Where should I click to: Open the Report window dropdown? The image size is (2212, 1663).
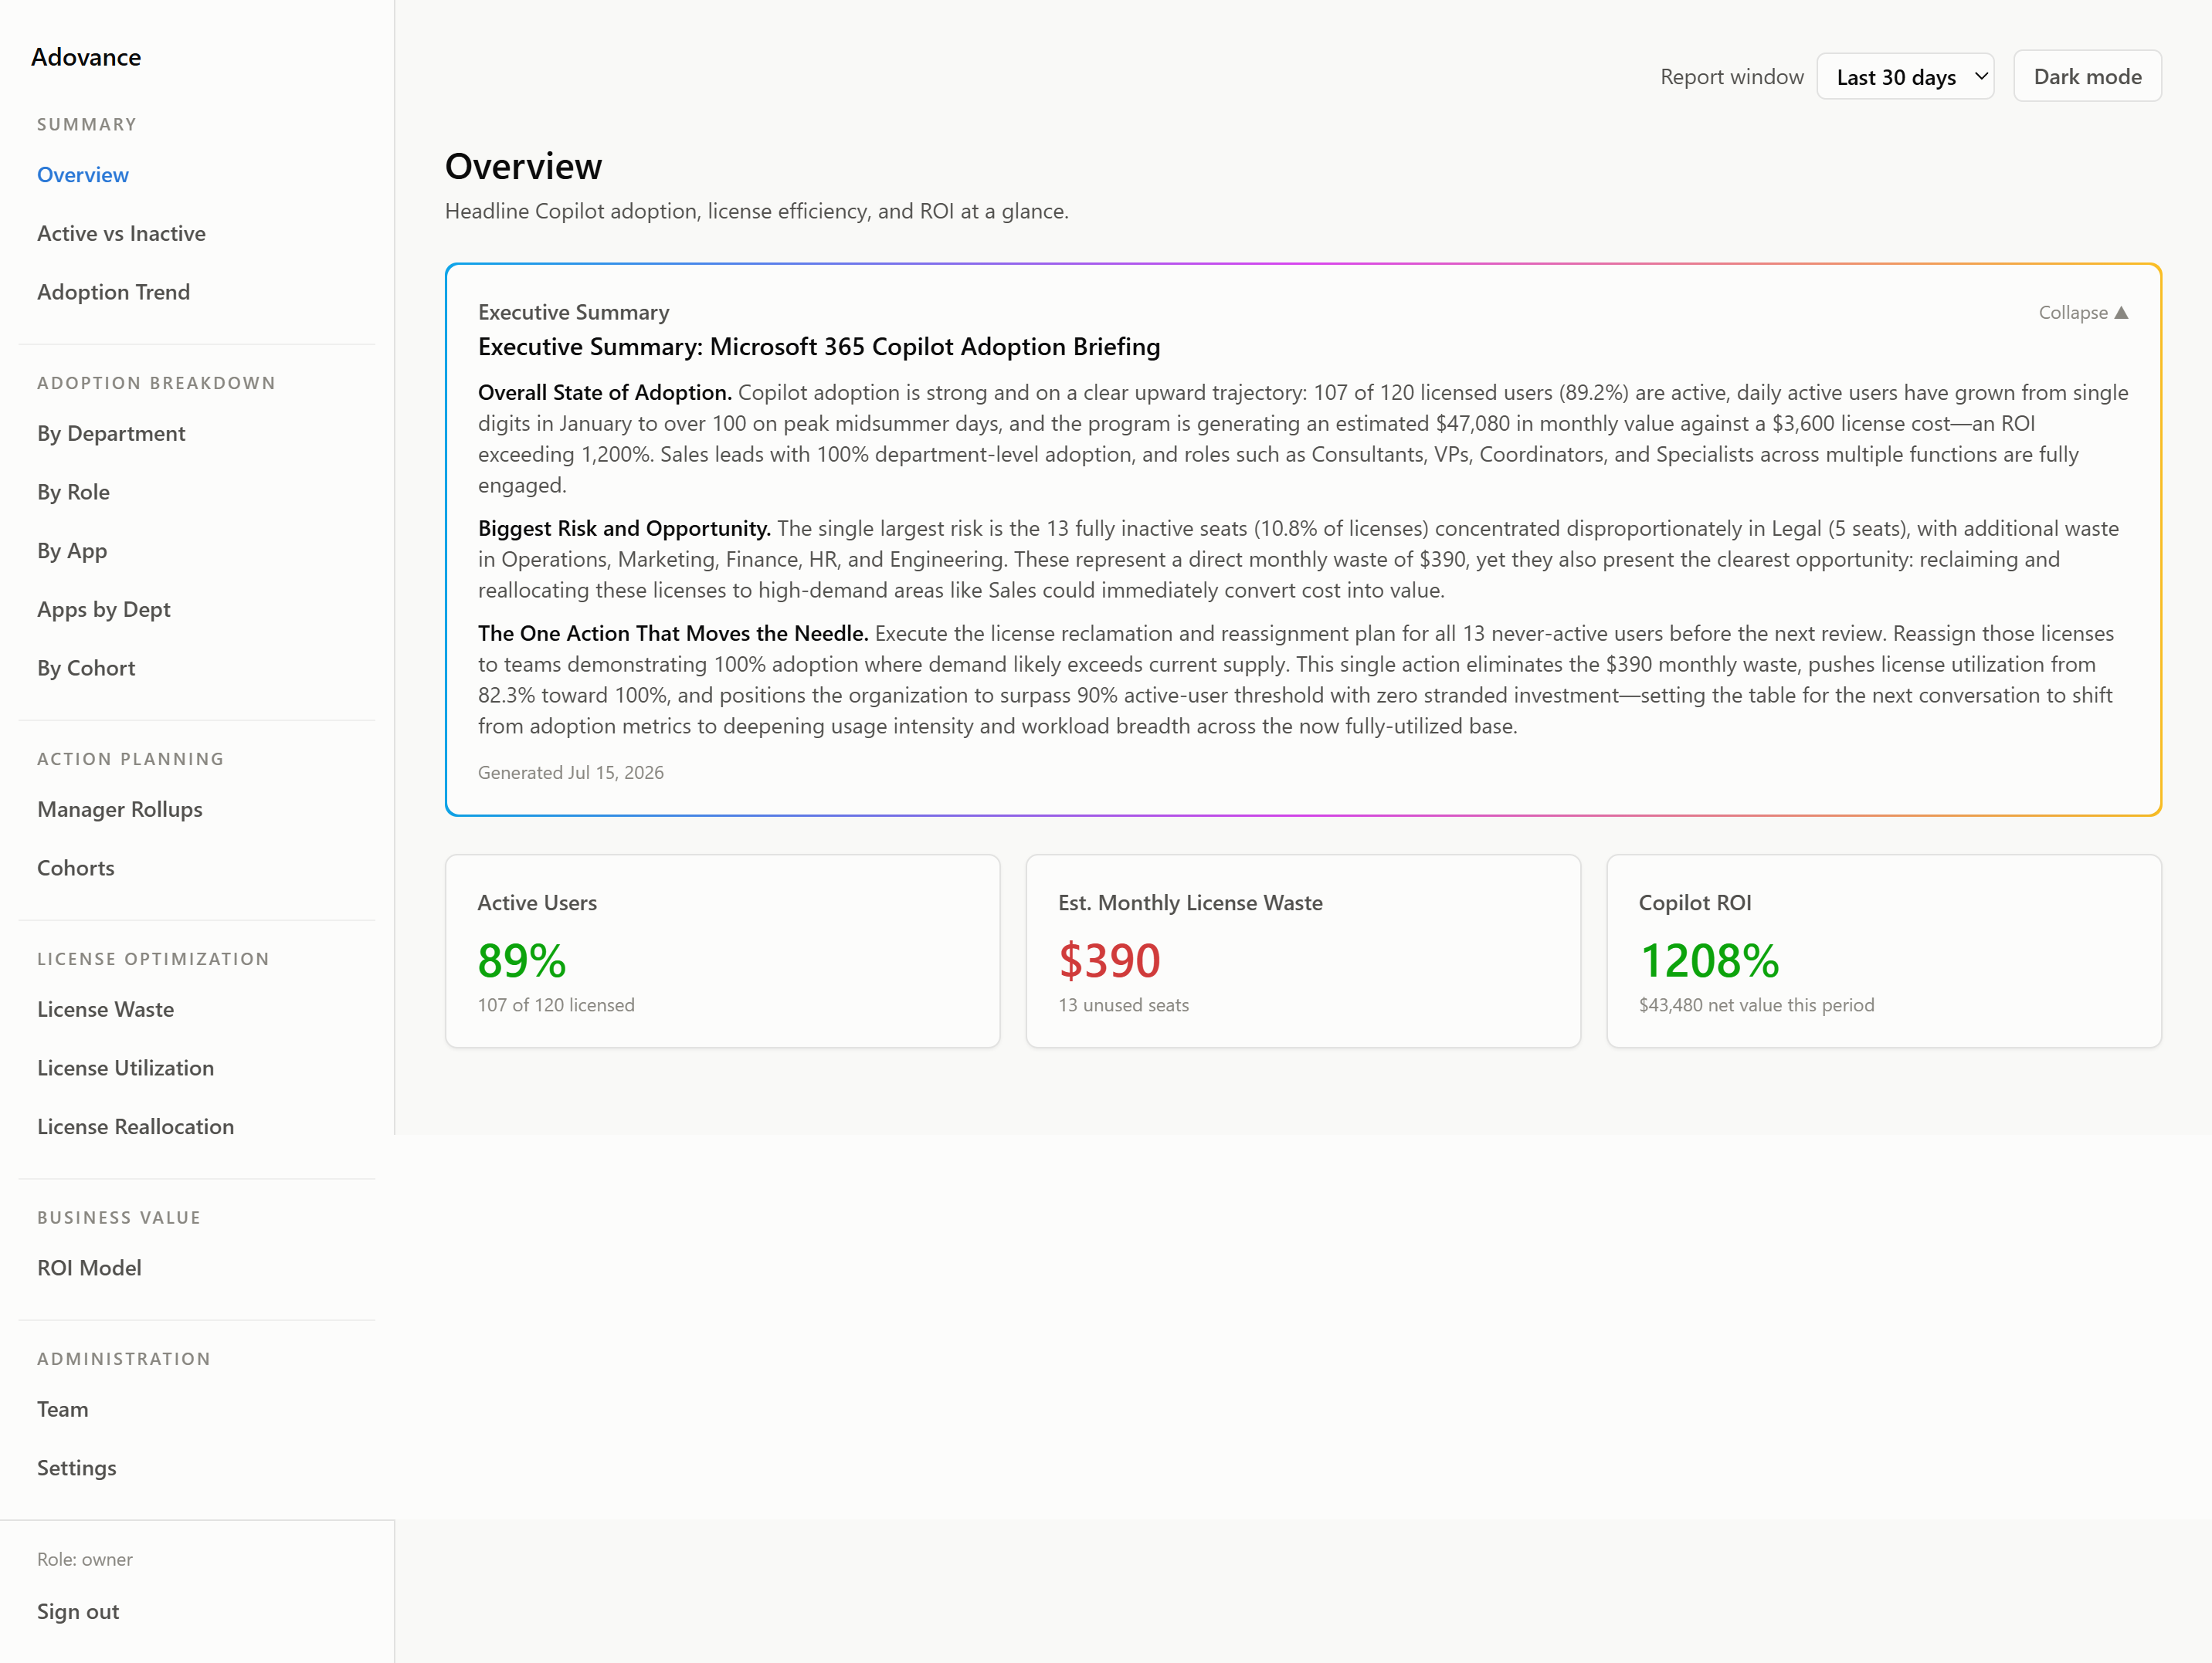click(1905, 77)
